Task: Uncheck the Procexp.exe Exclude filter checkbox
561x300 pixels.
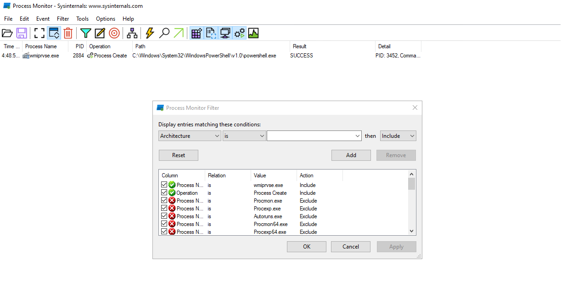Action: (164, 208)
